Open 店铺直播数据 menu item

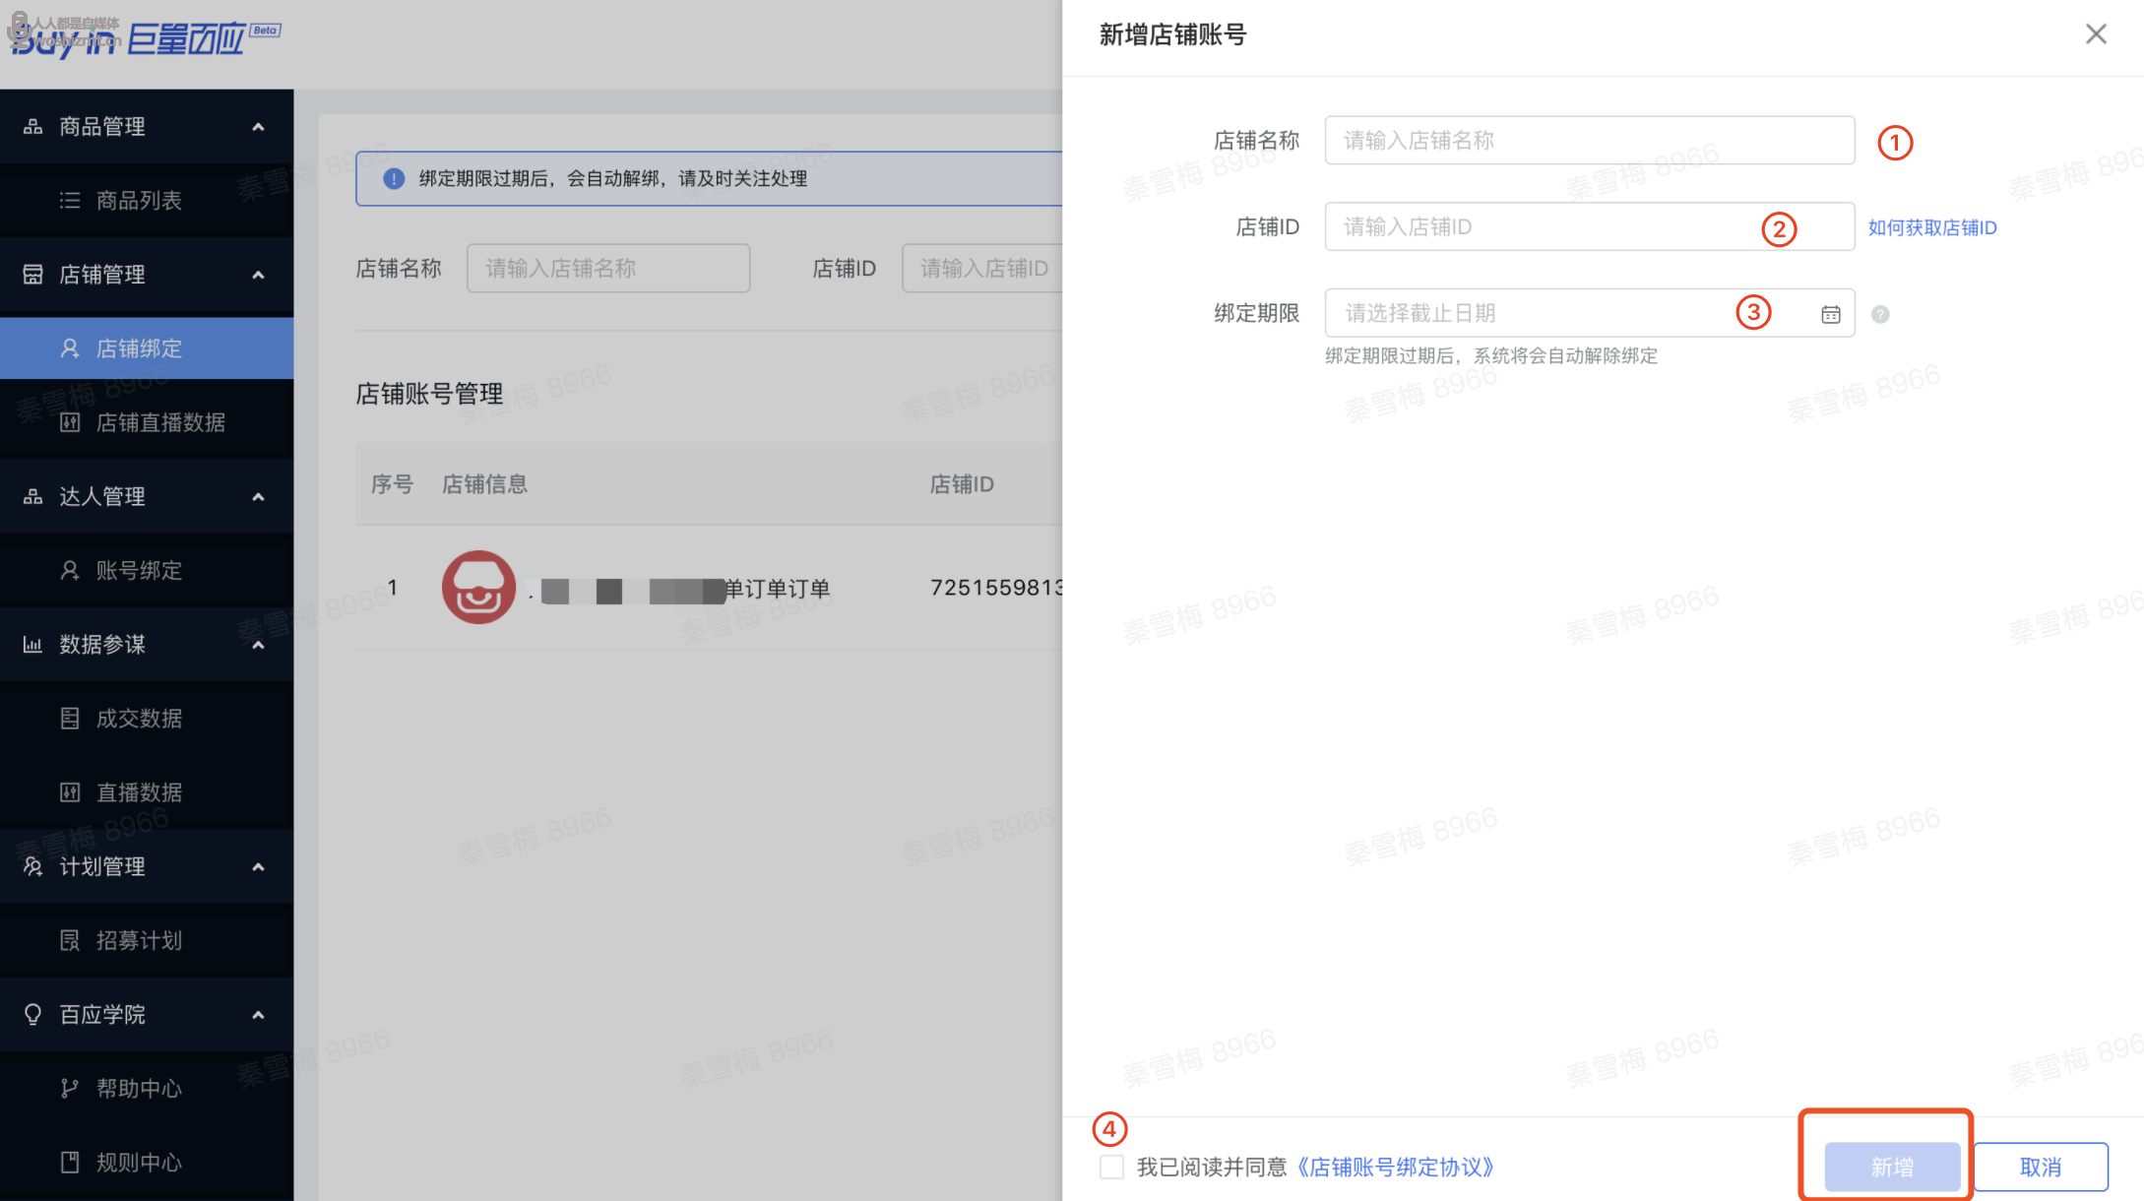160,422
